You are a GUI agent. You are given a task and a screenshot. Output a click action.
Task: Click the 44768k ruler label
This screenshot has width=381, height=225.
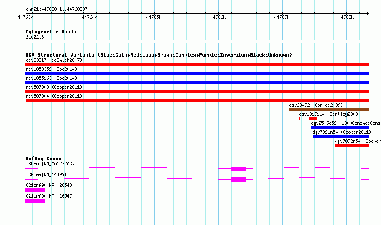click(x=346, y=17)
